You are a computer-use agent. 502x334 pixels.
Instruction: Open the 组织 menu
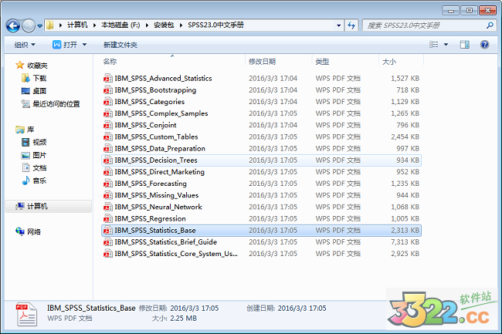(25, 45)
